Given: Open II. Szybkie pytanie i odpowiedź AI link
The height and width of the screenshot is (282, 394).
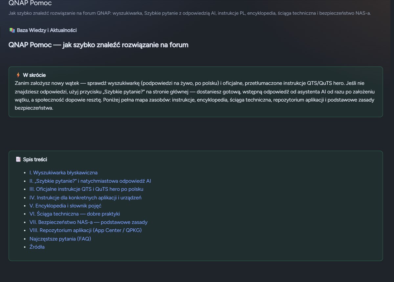Looking at the screenshot, I should point(90,181).
